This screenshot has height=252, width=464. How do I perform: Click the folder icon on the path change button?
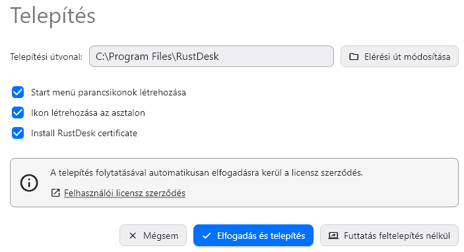pos(354,57)
